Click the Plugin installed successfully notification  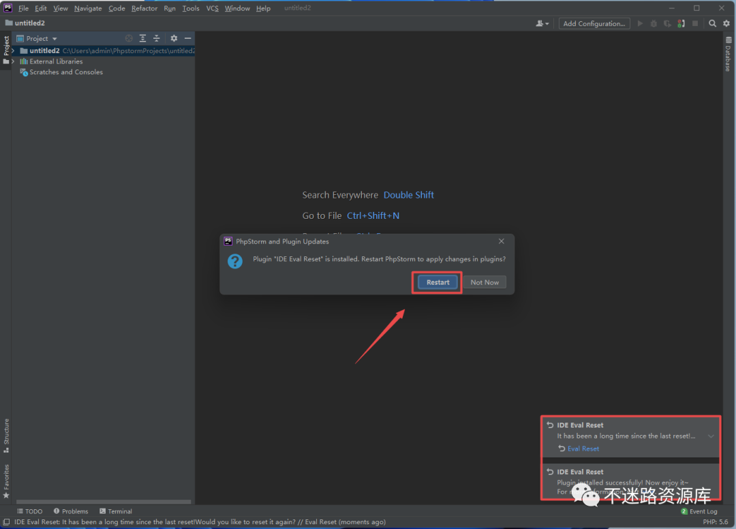pyautogui.click(x=631, y=481)
